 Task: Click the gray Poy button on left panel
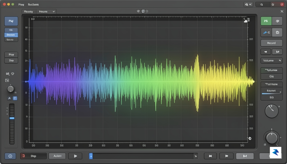11,55
